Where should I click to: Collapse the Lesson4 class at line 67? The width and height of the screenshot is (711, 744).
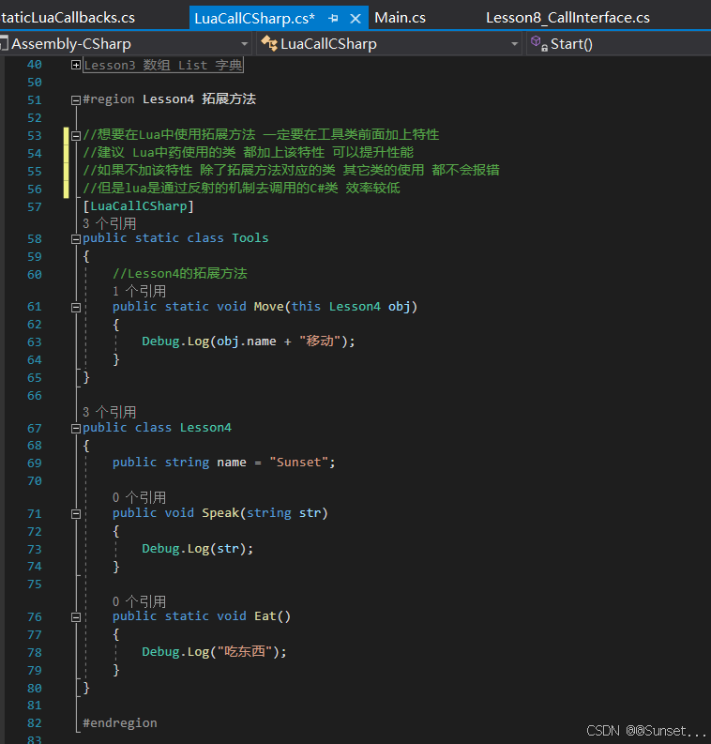tap(75, 429)
